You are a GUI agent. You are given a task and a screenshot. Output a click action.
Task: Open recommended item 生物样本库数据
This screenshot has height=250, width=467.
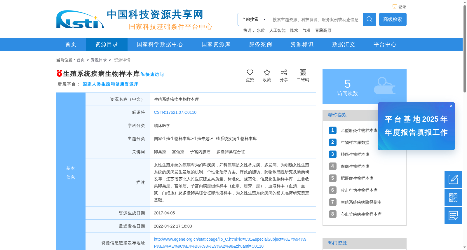pos(355,142)
